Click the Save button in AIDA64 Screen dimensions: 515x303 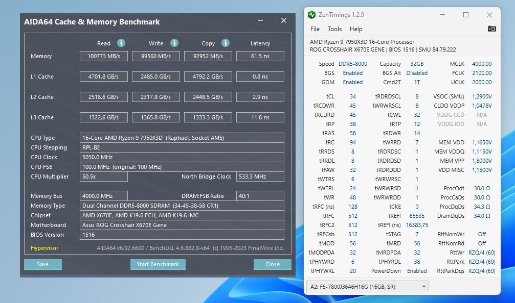(x=42, y=264)
